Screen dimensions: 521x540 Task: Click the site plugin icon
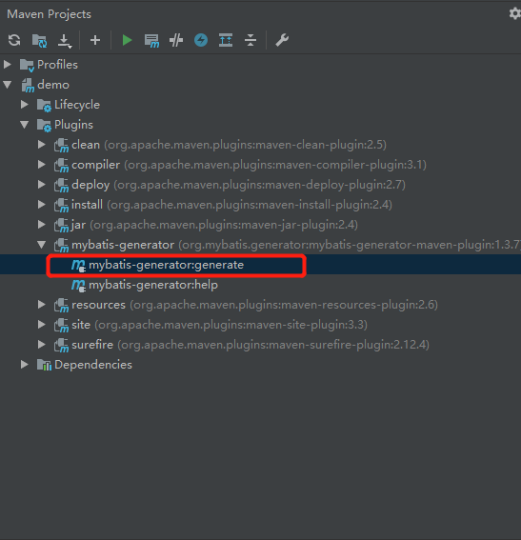coord(61,325)
